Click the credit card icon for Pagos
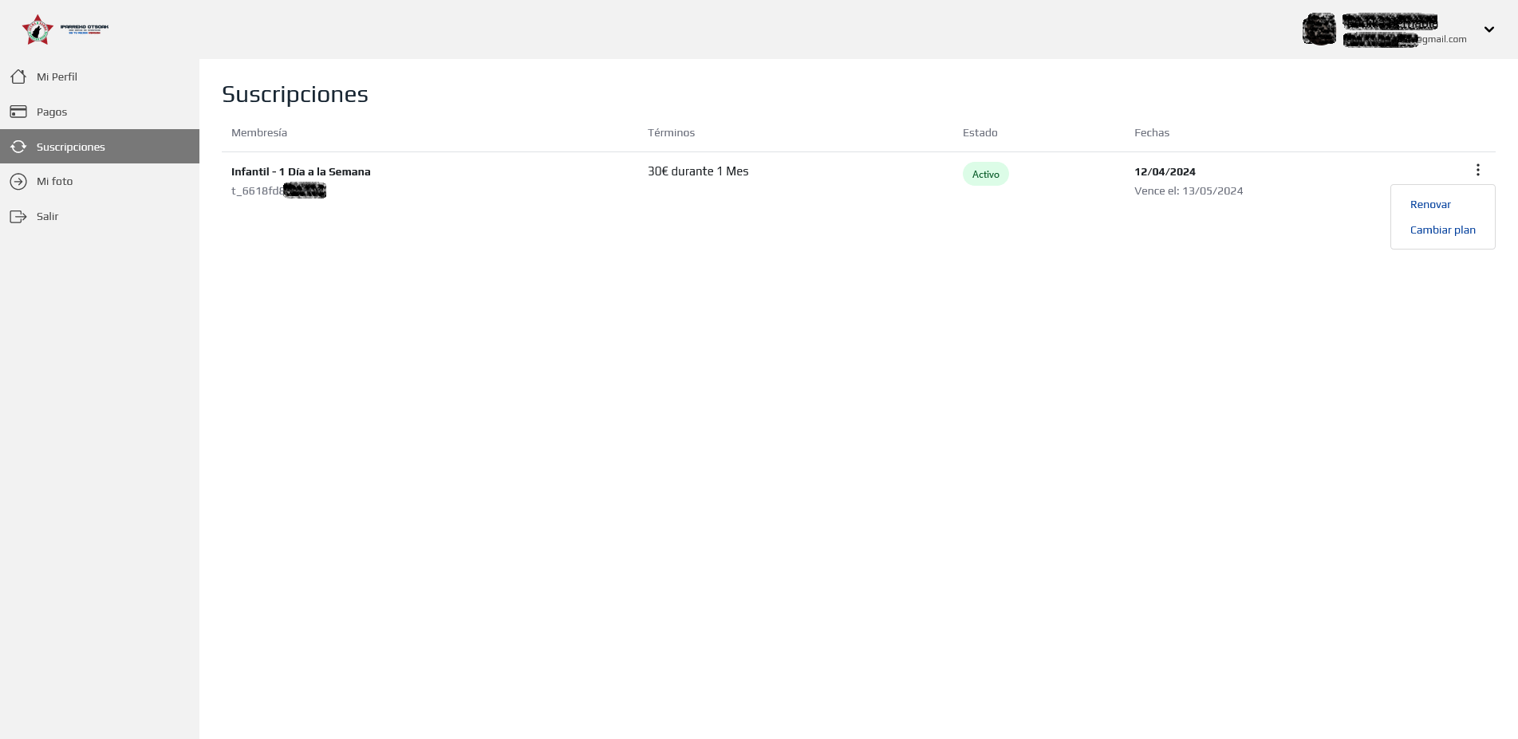The width and height of the screenshot is (1518, 739). (18, 112)
